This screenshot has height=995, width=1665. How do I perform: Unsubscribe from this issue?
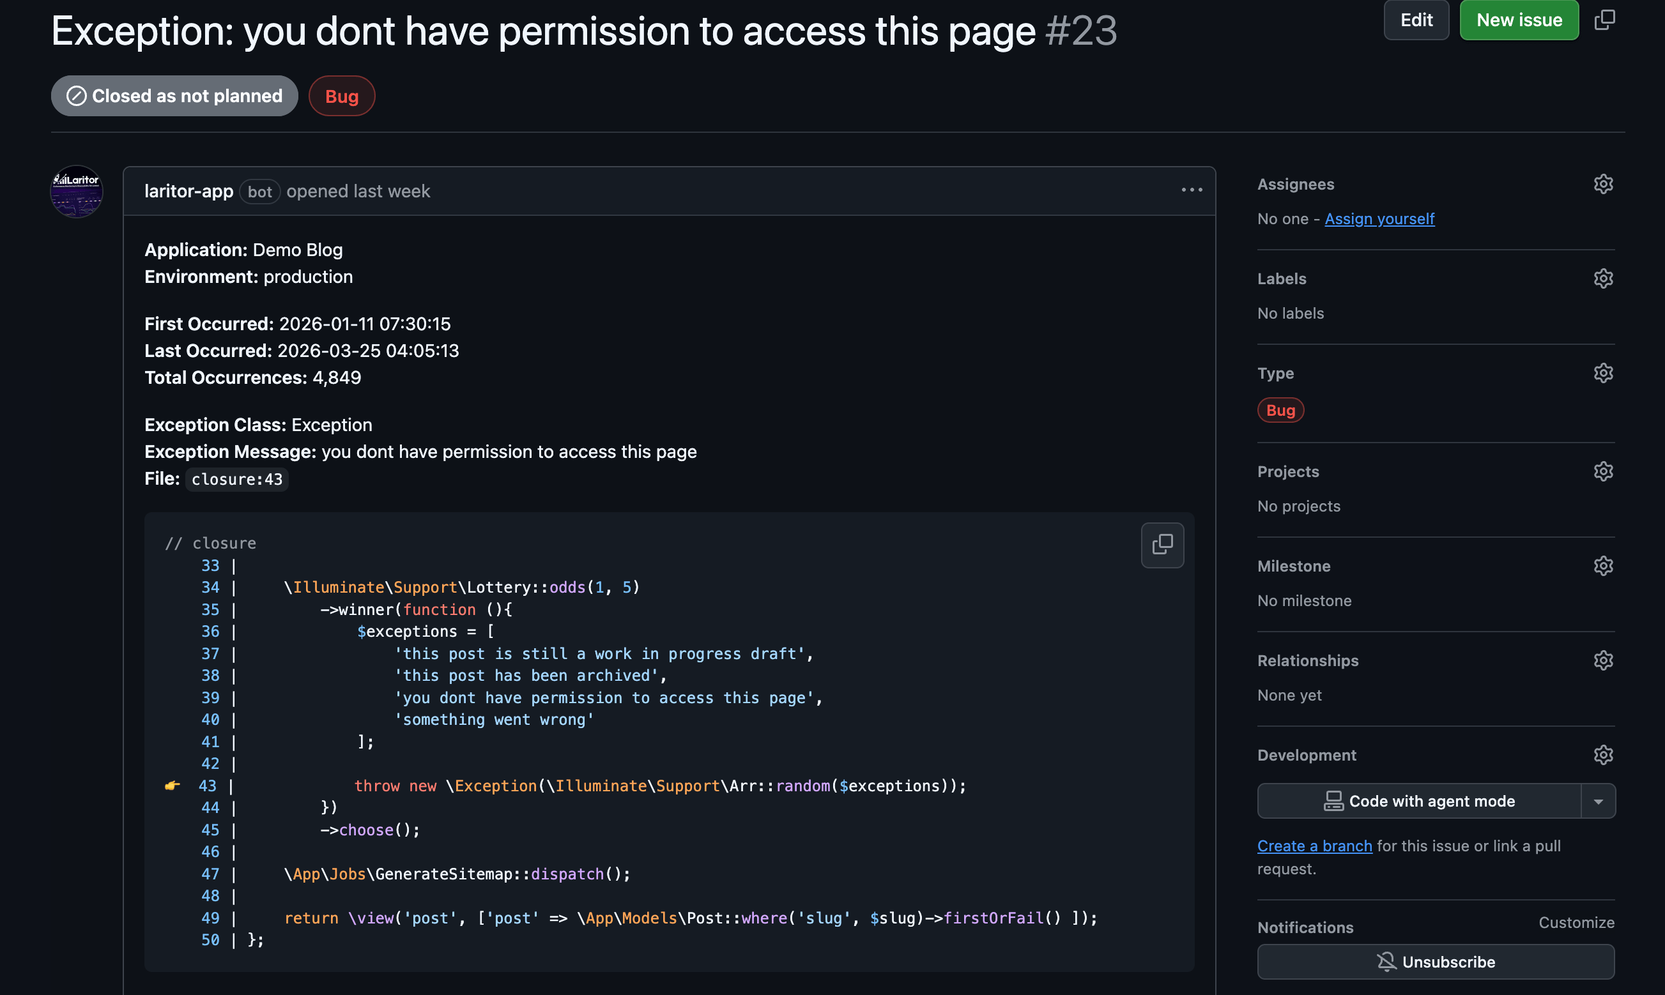coord(1436,962)
